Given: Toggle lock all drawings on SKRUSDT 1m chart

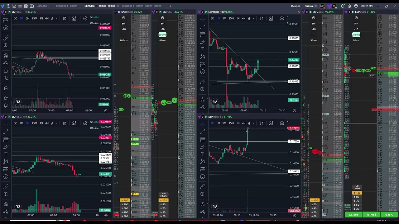Looking at the screenshot, I should tap(6, 70).
